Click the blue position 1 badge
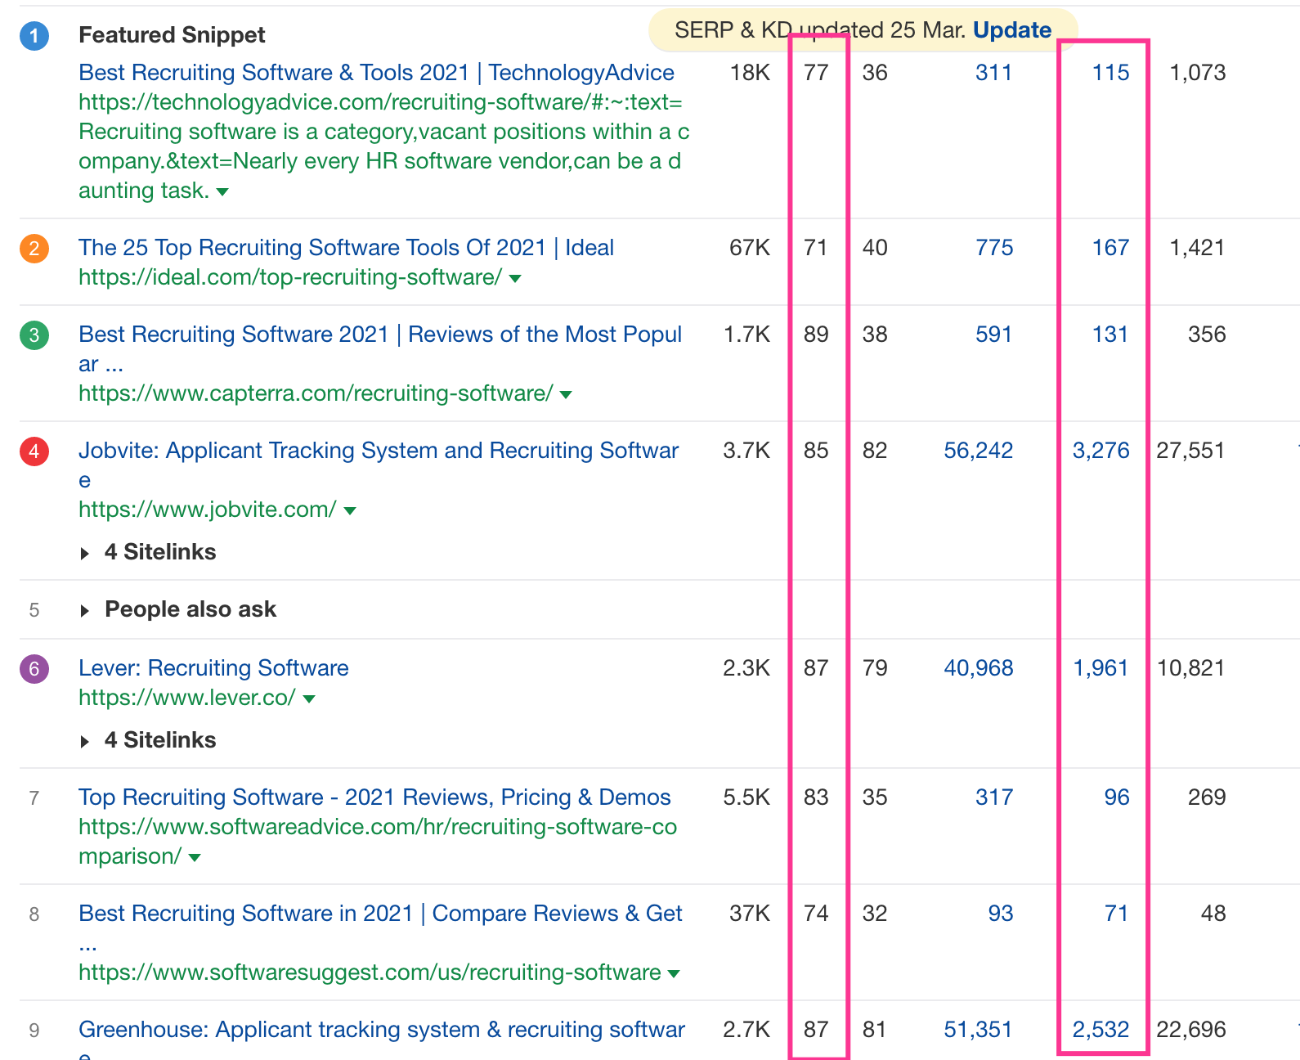Screen dimensions: 1300x1060 point(34,36)
